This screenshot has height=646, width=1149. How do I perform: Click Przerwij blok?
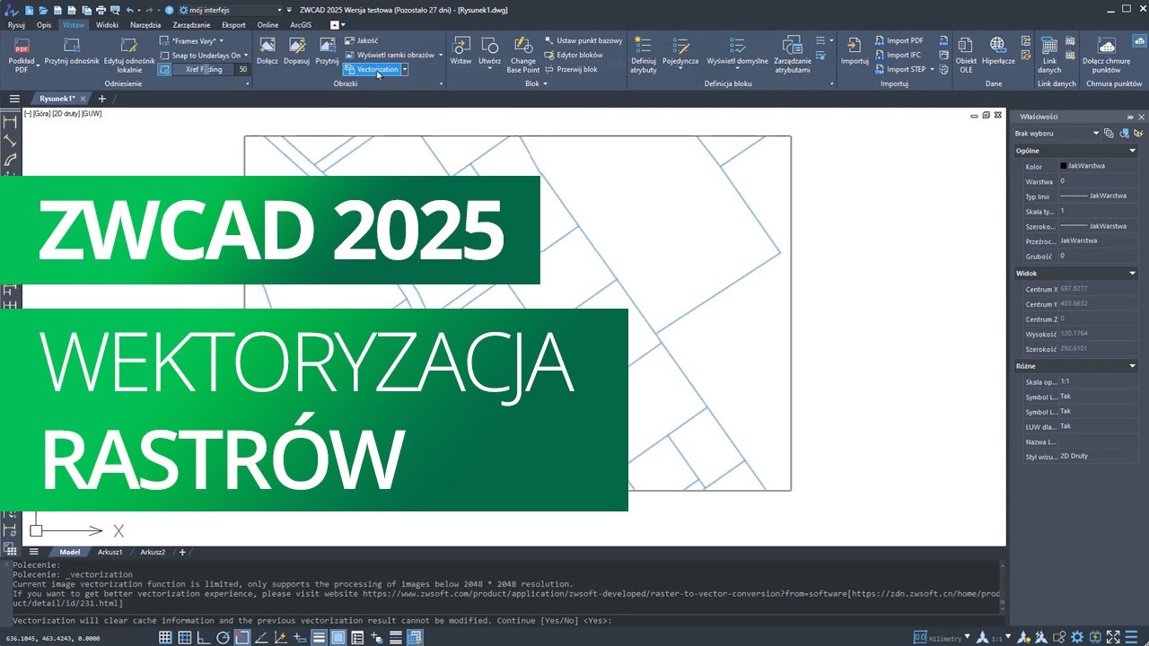click(x=571, y=69)
